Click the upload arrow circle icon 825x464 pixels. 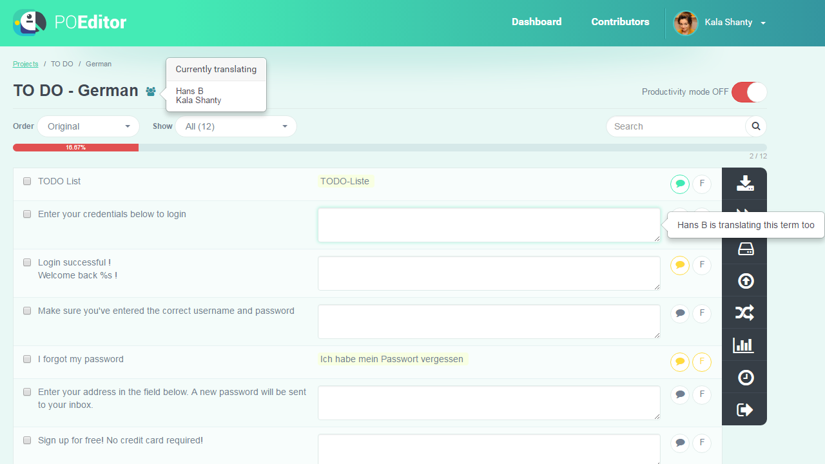pyautogui.click(x=745, y=281)
